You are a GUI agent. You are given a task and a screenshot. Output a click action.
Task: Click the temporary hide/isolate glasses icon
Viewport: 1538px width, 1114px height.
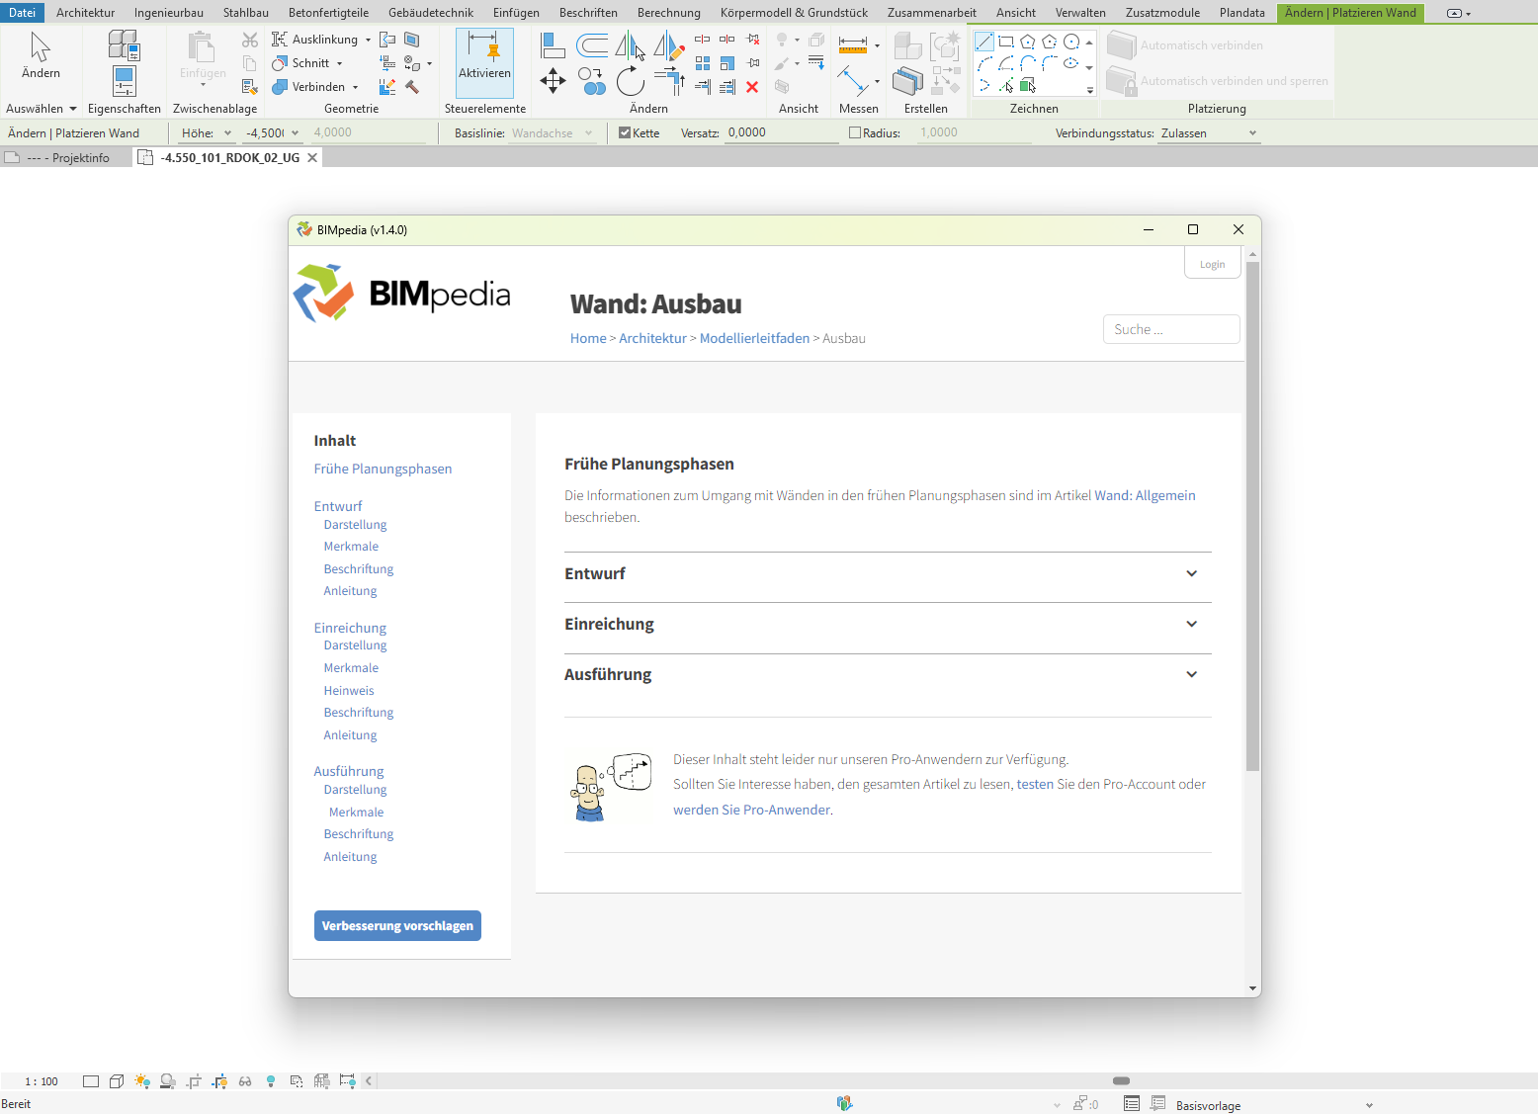pos(245,1081)
